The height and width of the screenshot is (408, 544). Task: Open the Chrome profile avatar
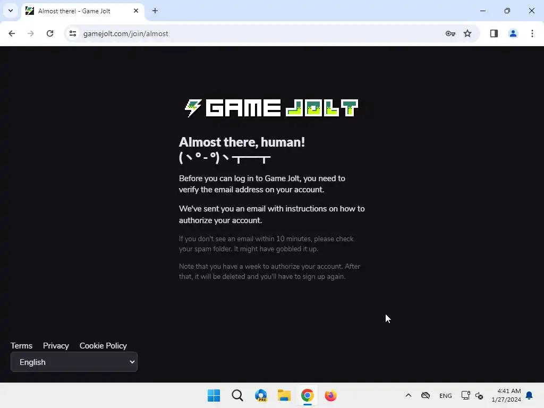pos(513,33)
